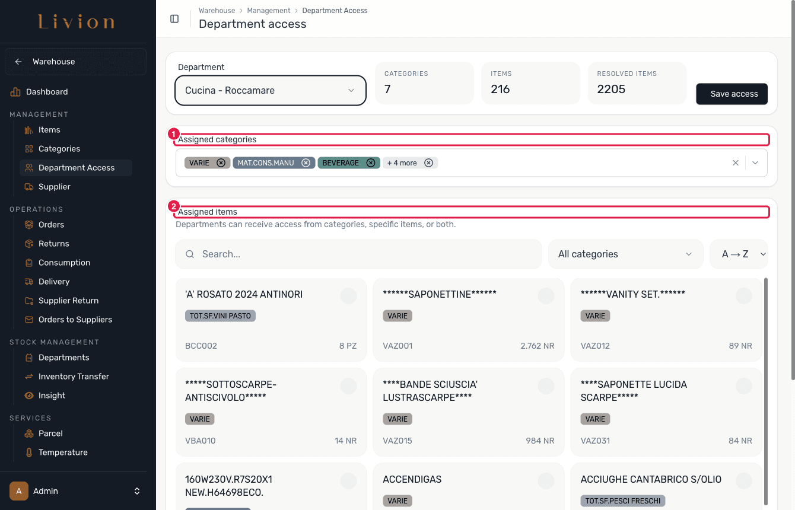Toggle selection for SAPONETTE LUCIDA SCARPE
This screenshot has width=795, height=510.
pyautogui.click(x=743, y=386)
